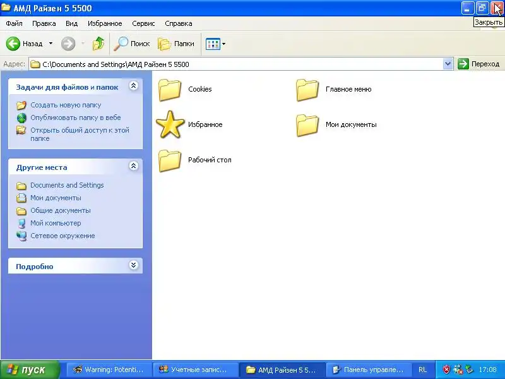Click Открыть общий доступ к этой папке
The height and width of the screenshot is (379, 505).
pos(80,135)
